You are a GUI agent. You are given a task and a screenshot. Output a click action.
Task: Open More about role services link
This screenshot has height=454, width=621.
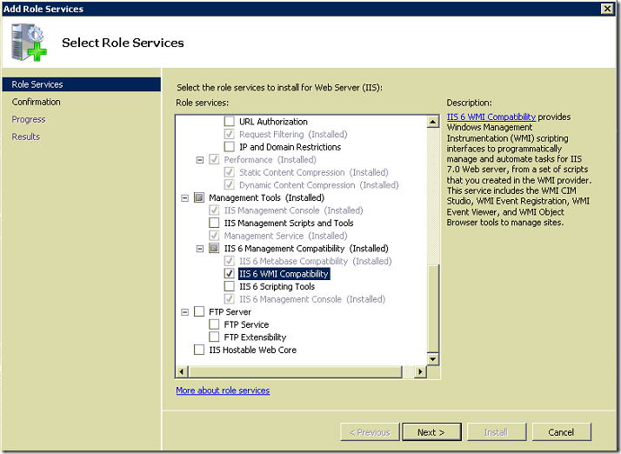(x=223, y=391)
